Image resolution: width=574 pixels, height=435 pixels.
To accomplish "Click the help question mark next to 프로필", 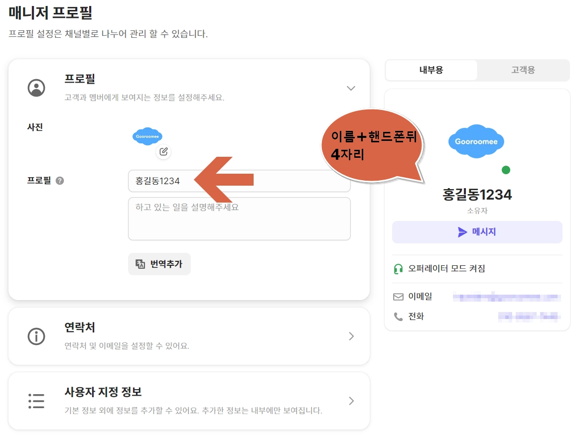I will (60, 181).
